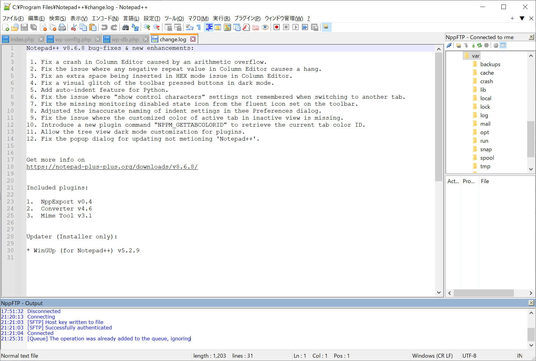Toggle the monitoring eye icon
Screen dimensions: 536x361
(x=265, y=27)
